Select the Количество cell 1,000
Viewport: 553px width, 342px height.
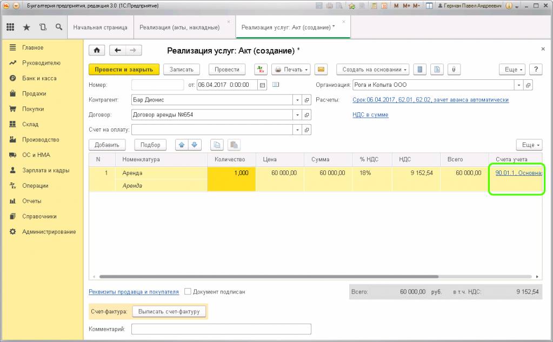[231, 179]
